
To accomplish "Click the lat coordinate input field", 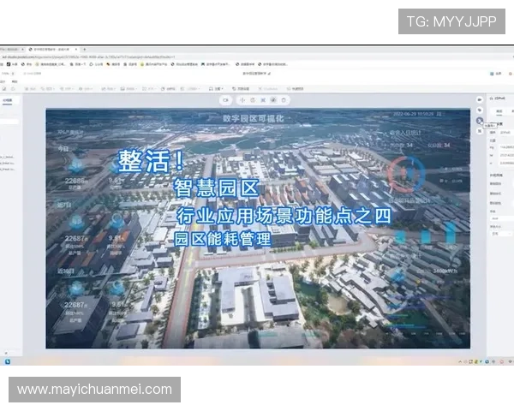I will click(506, 155).
